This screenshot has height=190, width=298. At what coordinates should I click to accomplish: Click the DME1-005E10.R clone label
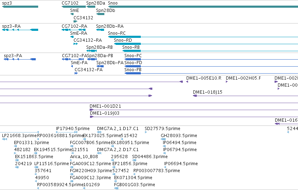(x=204, y=78)
